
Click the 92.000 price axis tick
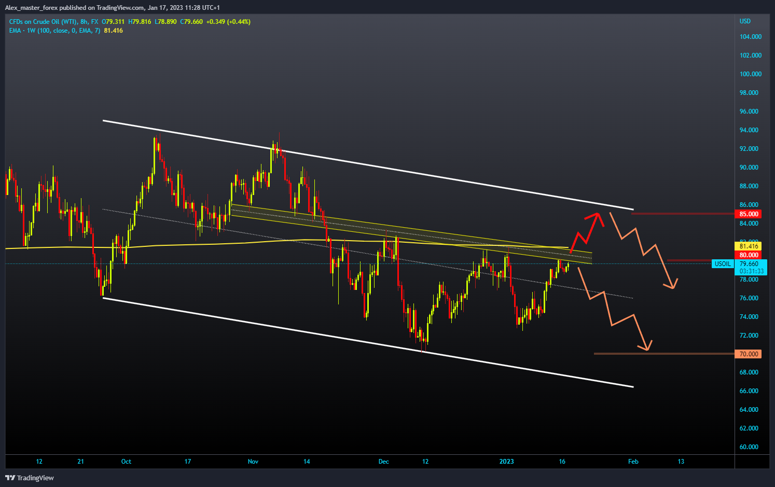click(749, 149)
